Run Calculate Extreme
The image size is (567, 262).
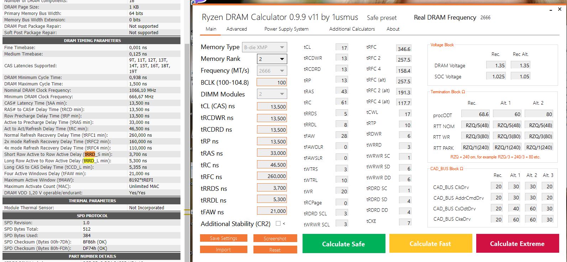point(518,244)
